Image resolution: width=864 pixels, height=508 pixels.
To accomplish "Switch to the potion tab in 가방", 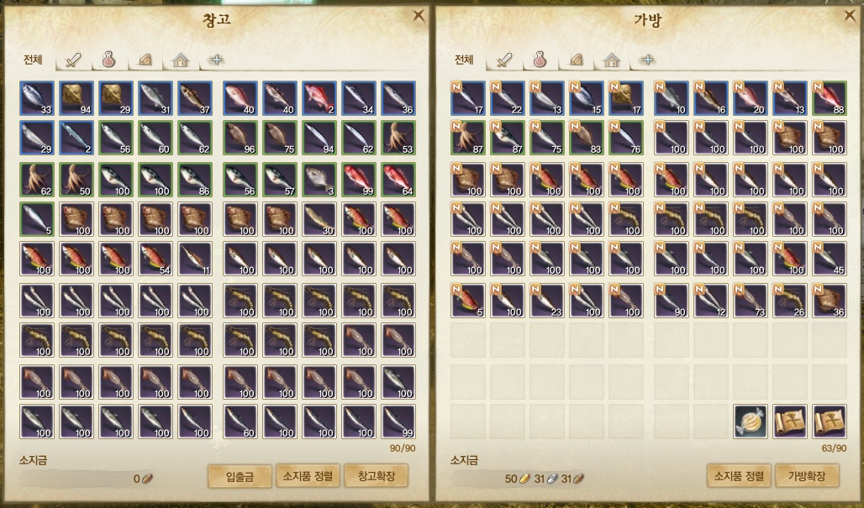I will 540,60.
